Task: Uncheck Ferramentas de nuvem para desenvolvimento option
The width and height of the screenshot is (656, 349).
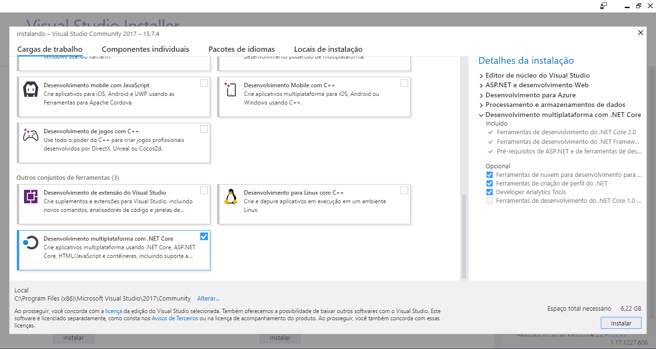Action: point(489,175)
